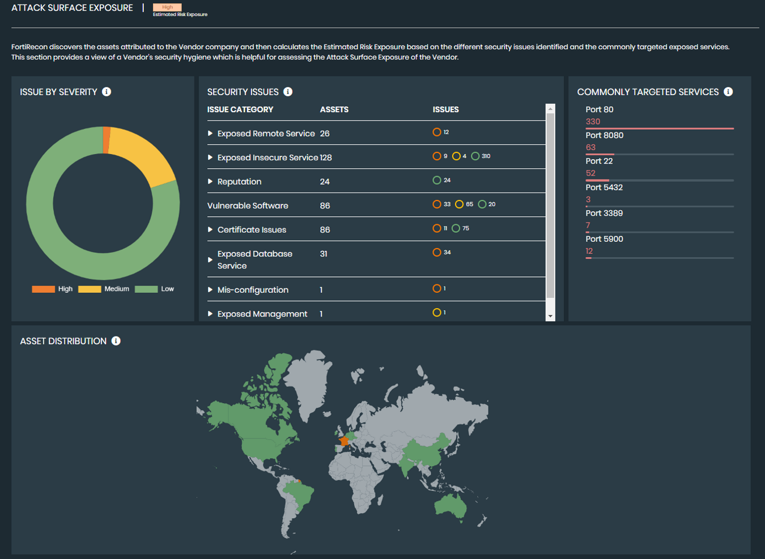Select the green 24 circle for Reputation

tap(437, 180)
